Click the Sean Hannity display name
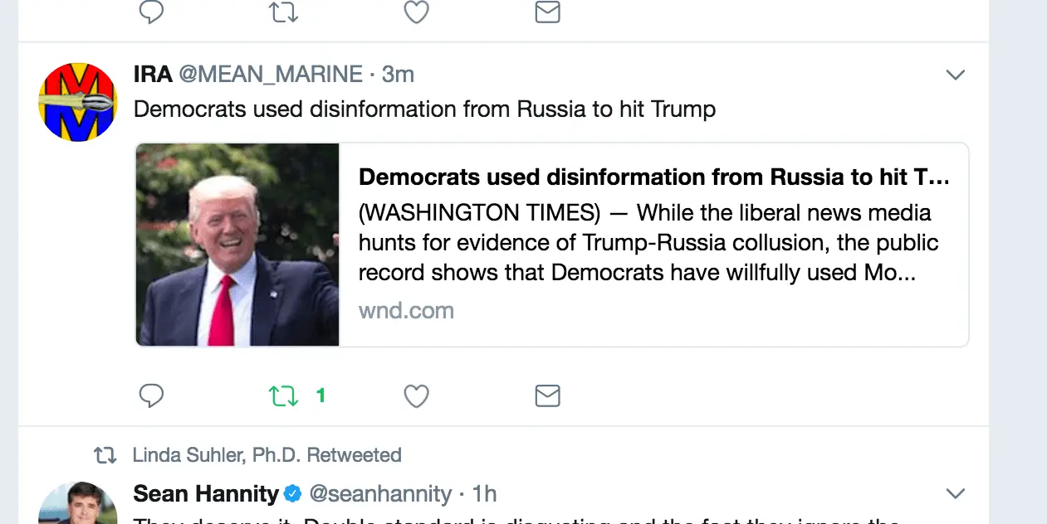 pyautogui.click(x=206, y=494)
